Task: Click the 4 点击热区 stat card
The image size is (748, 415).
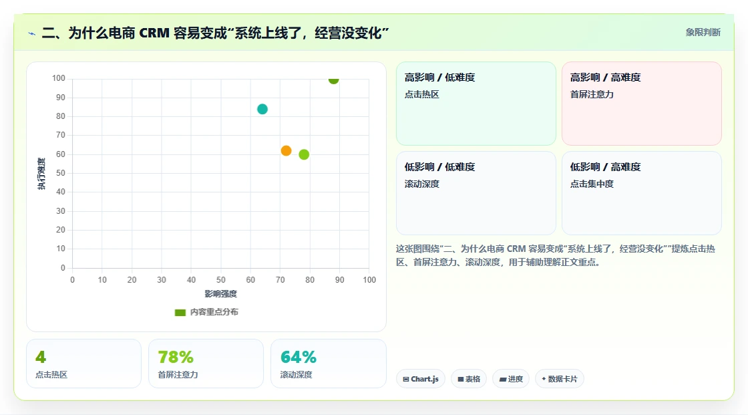Action: coord(84,364)
